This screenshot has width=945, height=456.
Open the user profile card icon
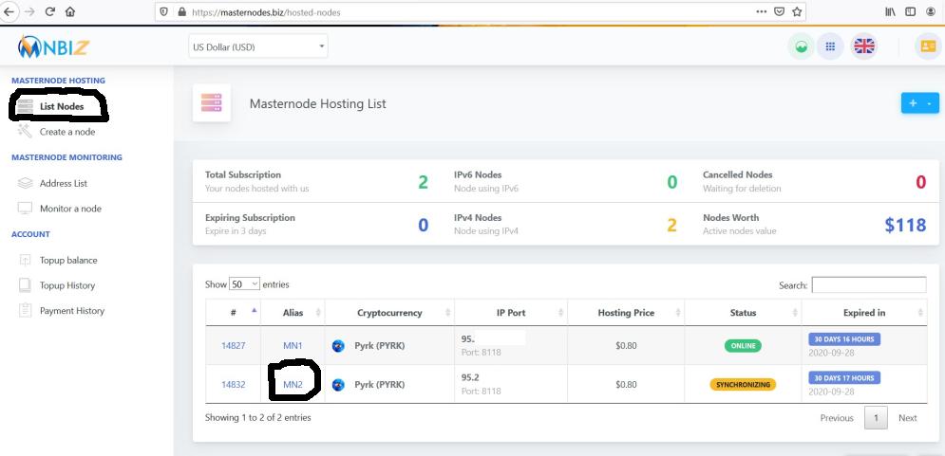(x=928, y=46)
